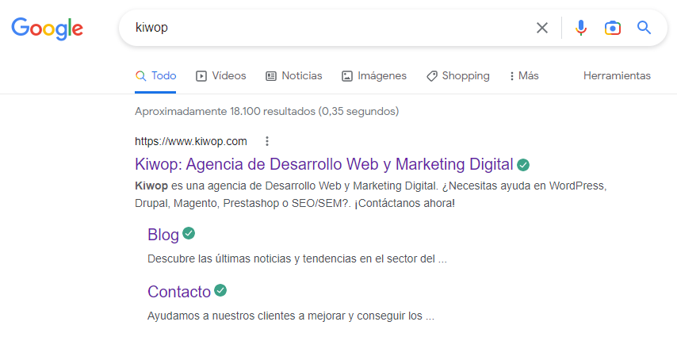
Task: Select the Todo tab
Action: pos(155,76)
